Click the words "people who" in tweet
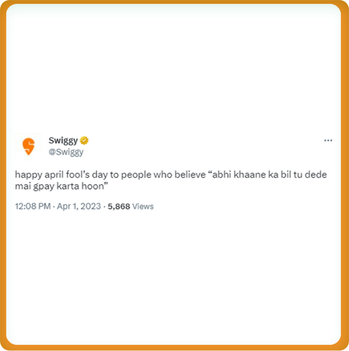The height and width of the screenshot is (351, 349). [147, 175]
